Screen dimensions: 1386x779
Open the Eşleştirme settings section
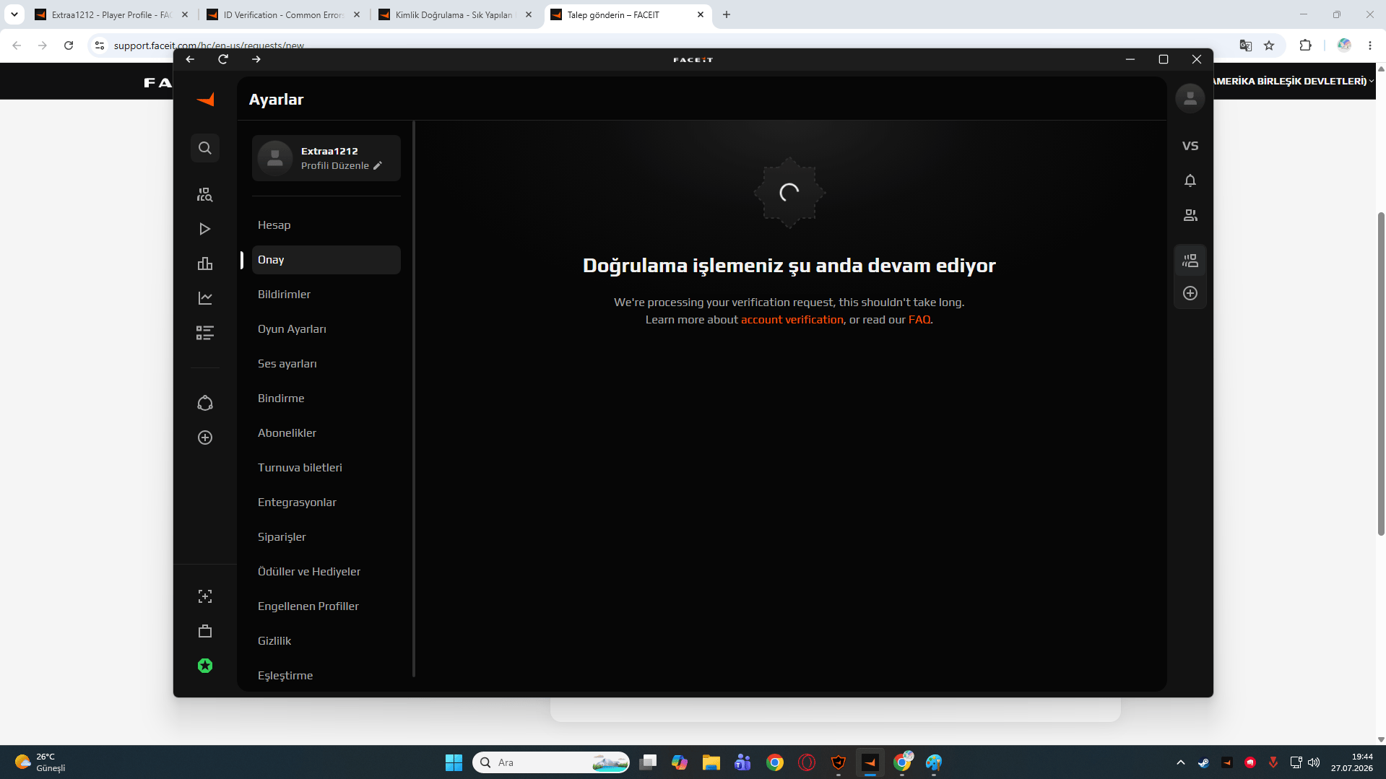(x=326, y=676)
